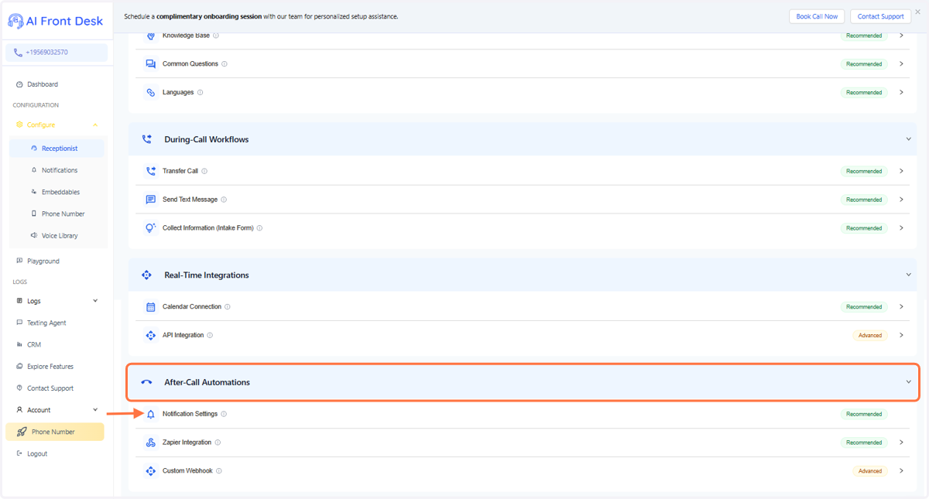Collapse the Configure sidebar group chevron
The image size is (929, 499).
coord(95,125)
